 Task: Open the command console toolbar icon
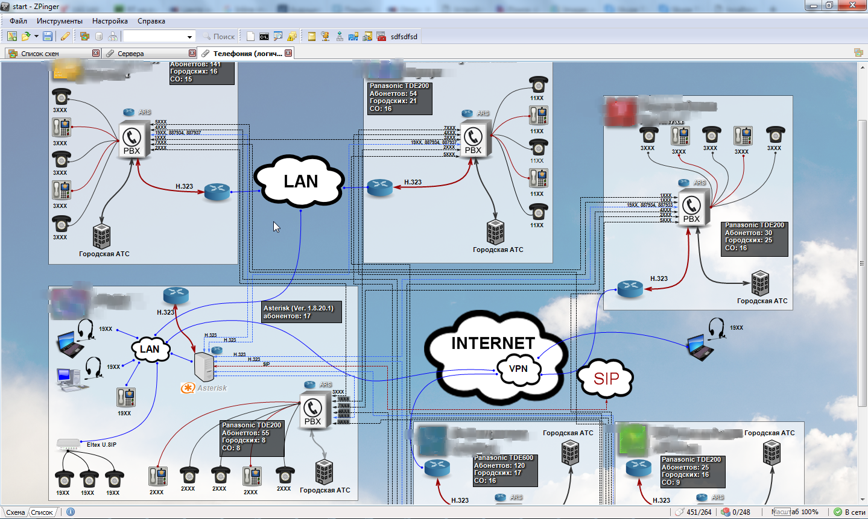click(x=264, y=36)
